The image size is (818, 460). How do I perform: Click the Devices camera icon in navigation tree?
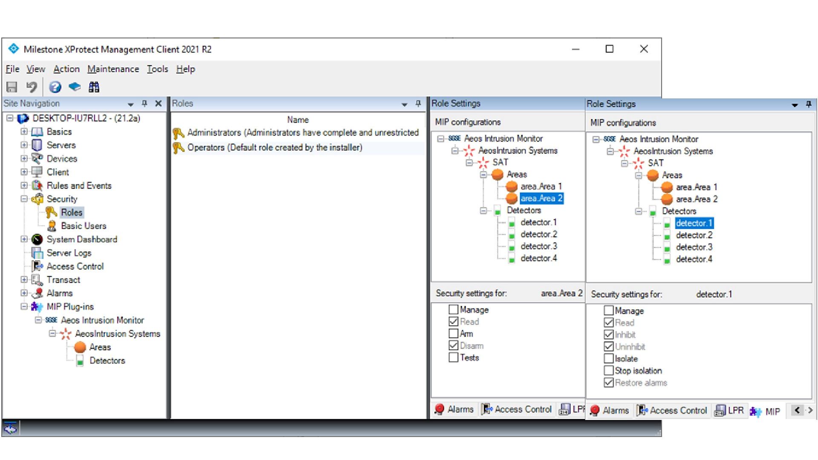point(37,159)
